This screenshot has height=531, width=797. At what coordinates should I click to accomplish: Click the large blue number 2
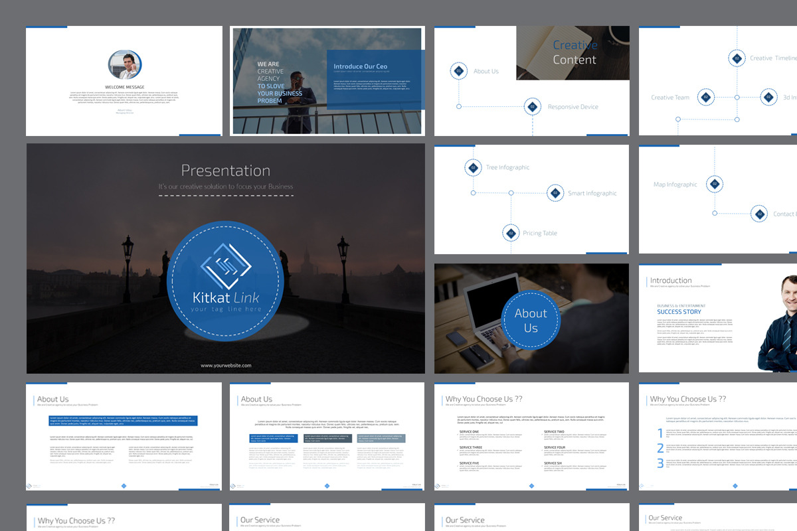click(660, 449)
